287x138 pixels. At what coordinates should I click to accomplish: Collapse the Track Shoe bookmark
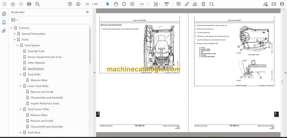[x=21, y=133]
